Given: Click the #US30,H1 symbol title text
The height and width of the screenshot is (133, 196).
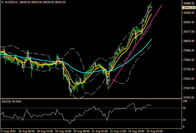Looking at the screenshot, I should tap(11, 2).
